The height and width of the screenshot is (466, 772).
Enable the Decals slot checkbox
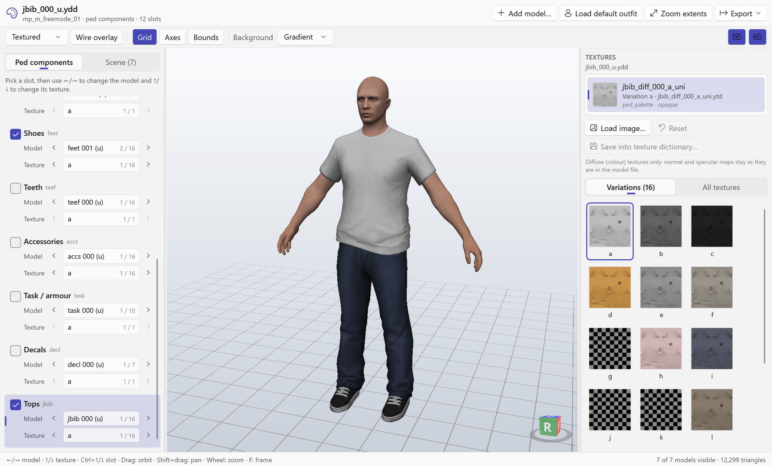[x=15, y=351]
